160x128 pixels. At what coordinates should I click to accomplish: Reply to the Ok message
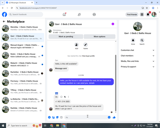[65, 97]
